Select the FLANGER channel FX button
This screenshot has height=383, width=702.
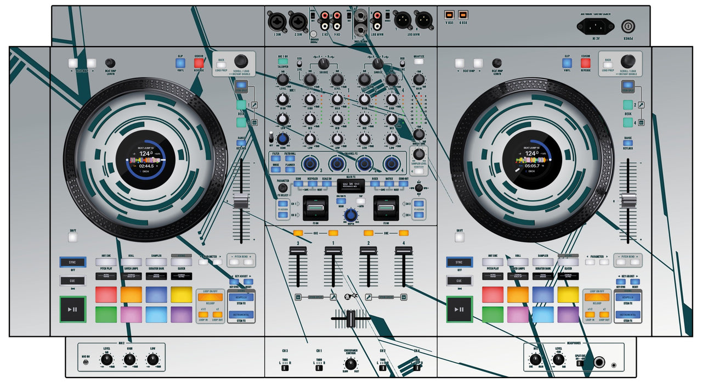click(x=290, y=170)
